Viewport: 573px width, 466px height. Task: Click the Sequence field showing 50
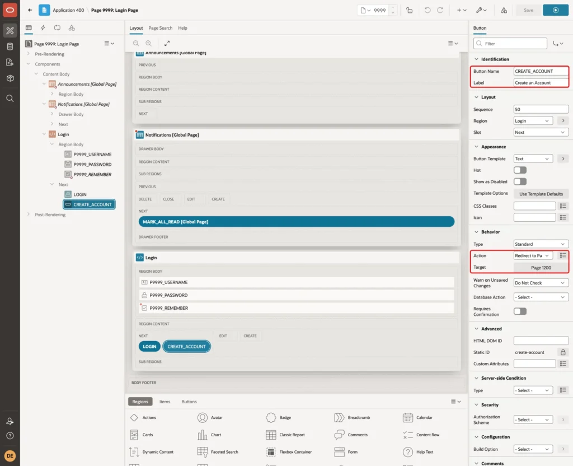pyautogui.click(x=541, y=109)
